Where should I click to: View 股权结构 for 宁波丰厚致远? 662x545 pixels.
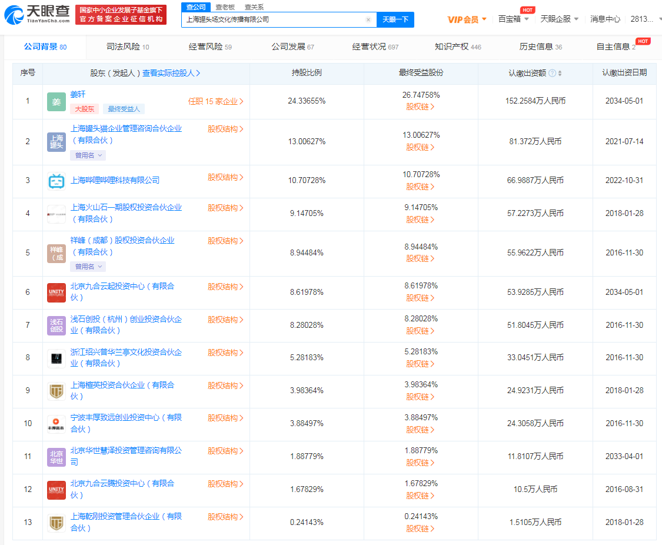(x=225, y=418)
